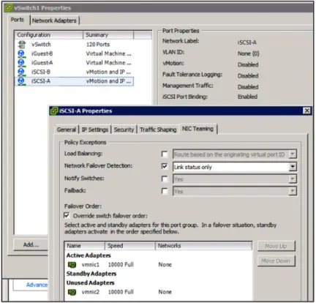Click the Add... button
This screenshot has width=316, height=303.
(31, 244)
